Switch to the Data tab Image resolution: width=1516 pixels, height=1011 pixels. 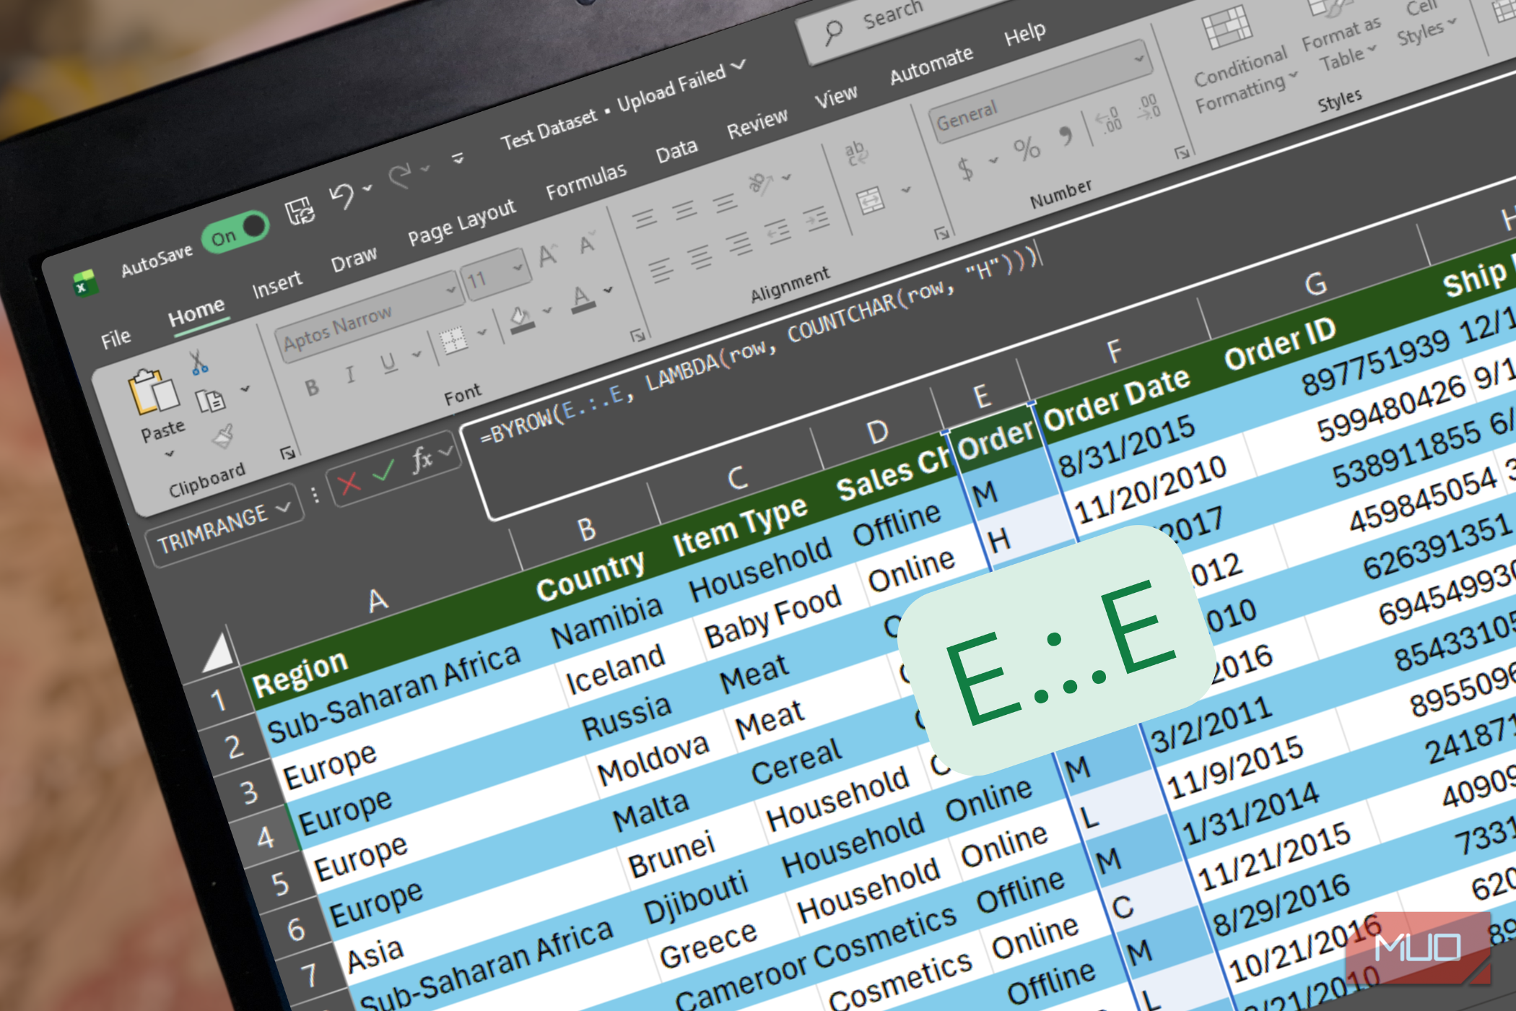tap(676, 150)
